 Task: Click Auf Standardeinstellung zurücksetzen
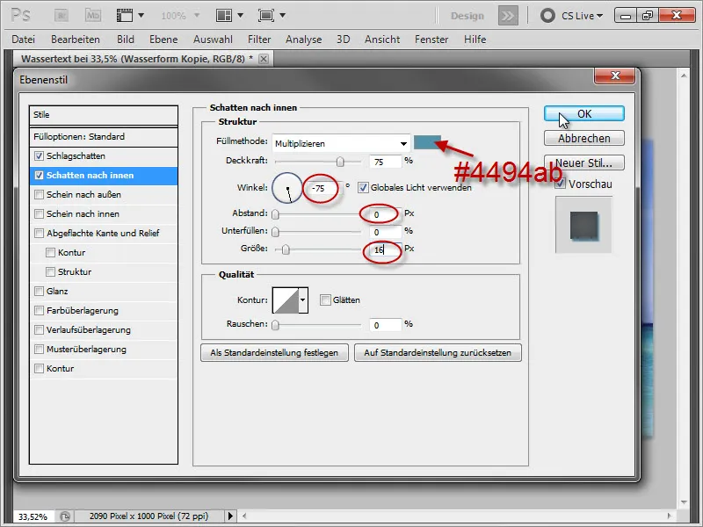tap(438, 353)
